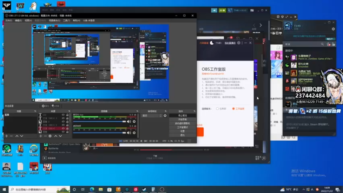Expand T149 status dropdown in Steam friends
This screenshot has height=193, width=343.
click(x=303, y=26)
